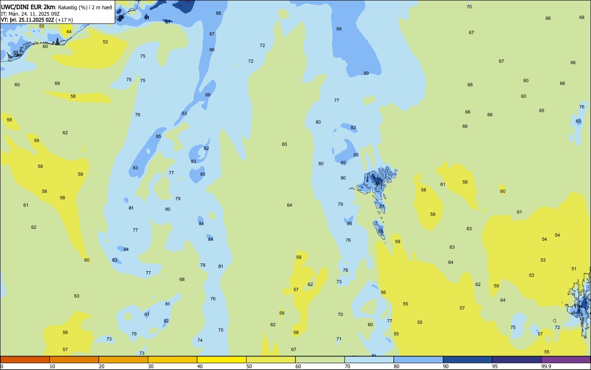Image resolution: width=591 pixels, height=370 pixels.
Task: Pick the 95–99.9 navy legend swatch
Action: click(517, 359)
